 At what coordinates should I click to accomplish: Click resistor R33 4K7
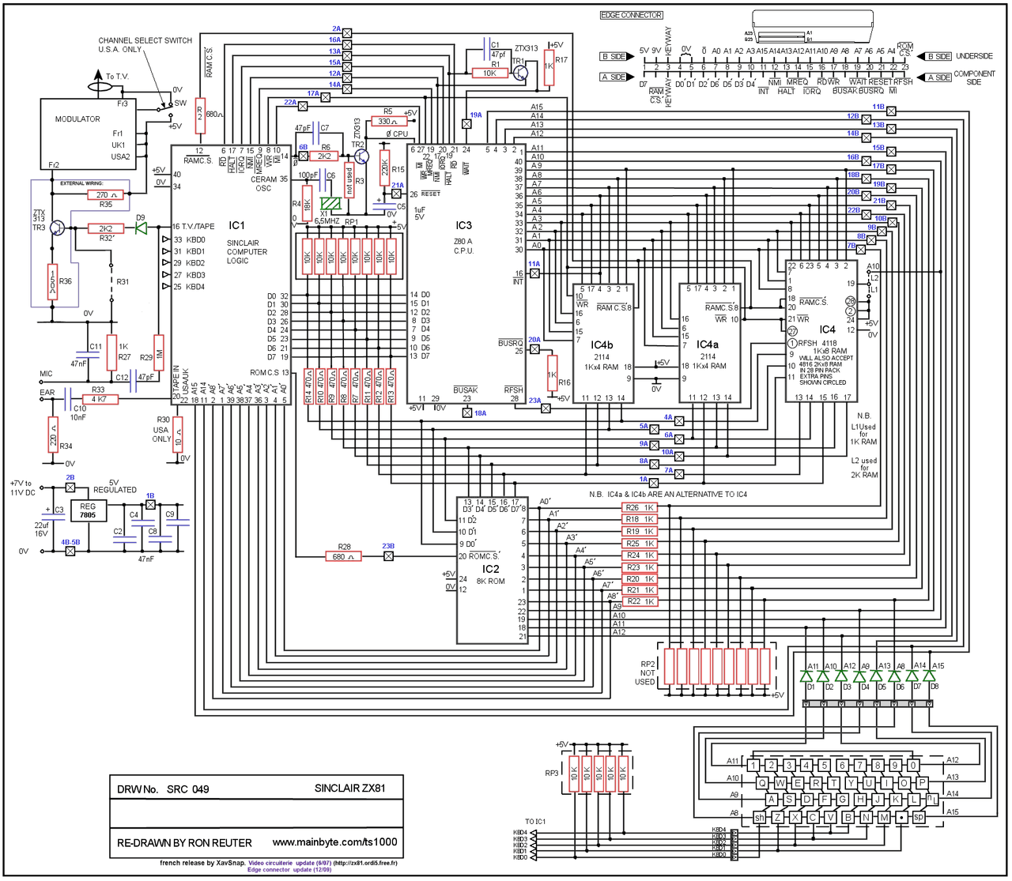[x=101, y=399]
